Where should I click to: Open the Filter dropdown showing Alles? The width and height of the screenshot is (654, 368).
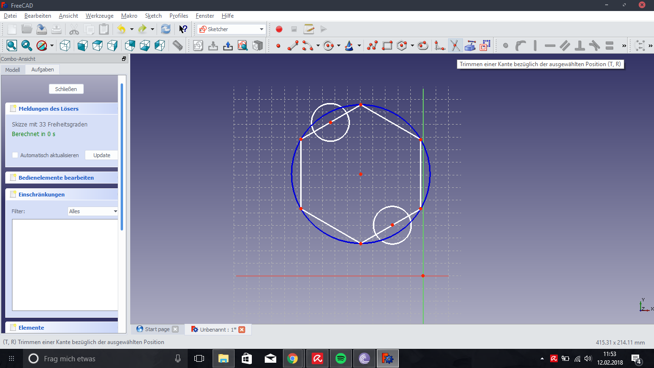(x=93, y=211)
